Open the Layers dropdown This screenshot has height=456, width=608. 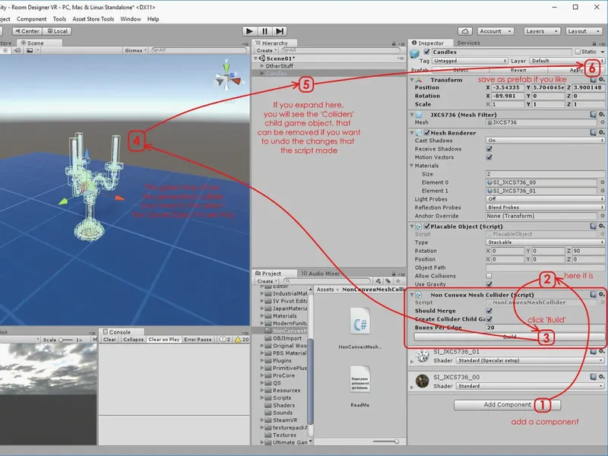542,31
